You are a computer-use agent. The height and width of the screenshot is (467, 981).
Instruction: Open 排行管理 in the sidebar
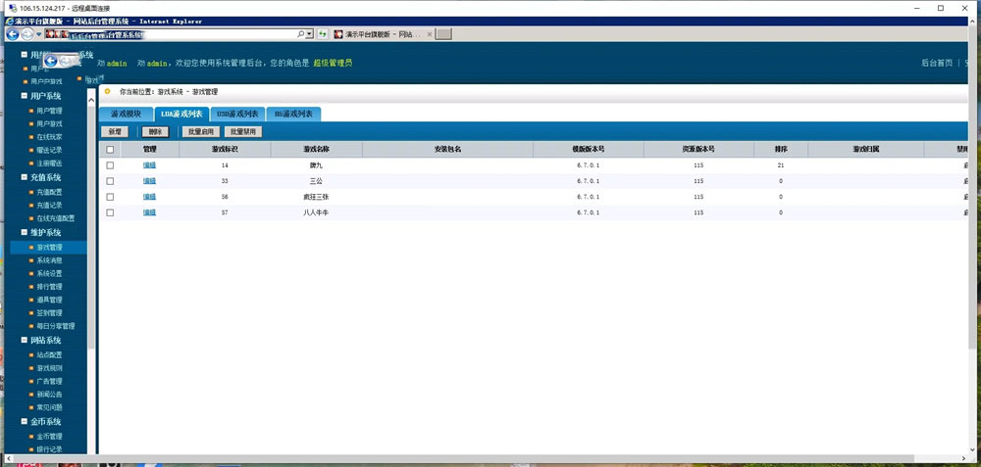(x=49, y=287)
